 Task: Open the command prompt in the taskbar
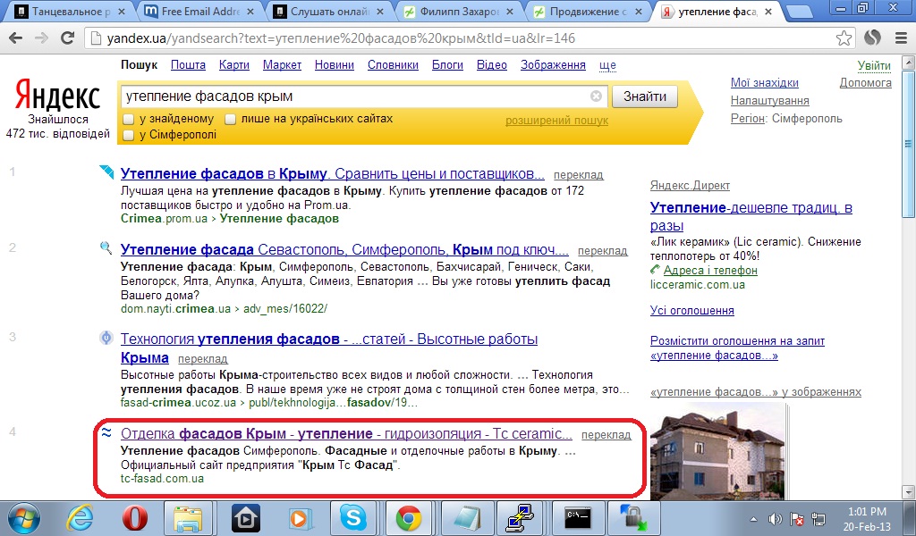[x=578, y=518]
